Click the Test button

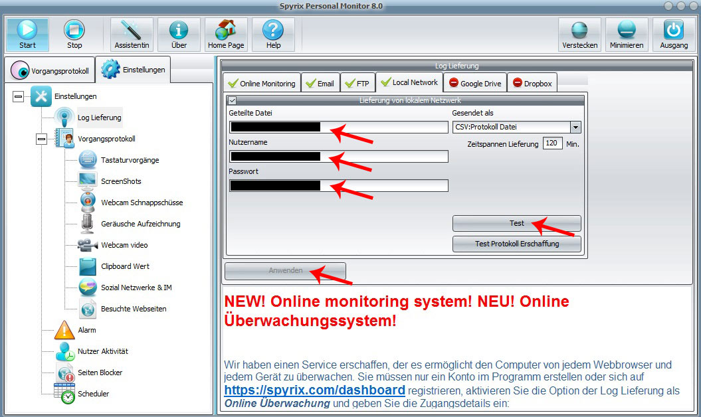click(x=517, y=223)
